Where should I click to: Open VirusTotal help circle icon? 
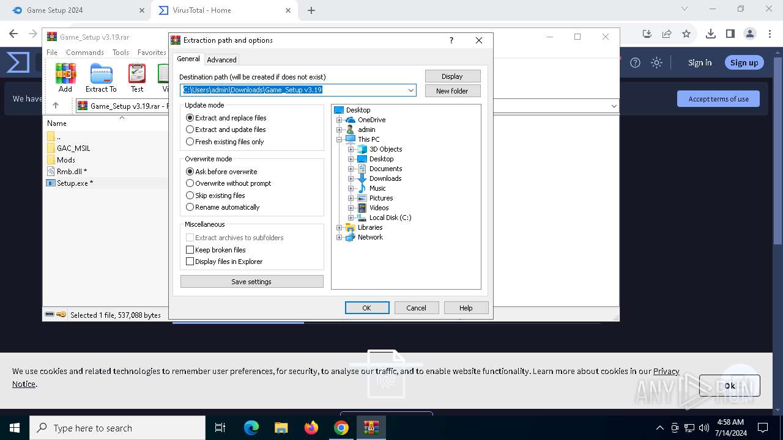636,62
